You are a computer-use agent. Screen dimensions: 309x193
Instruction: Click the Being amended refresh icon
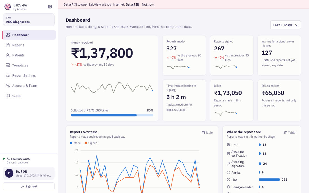pos(228,187)
